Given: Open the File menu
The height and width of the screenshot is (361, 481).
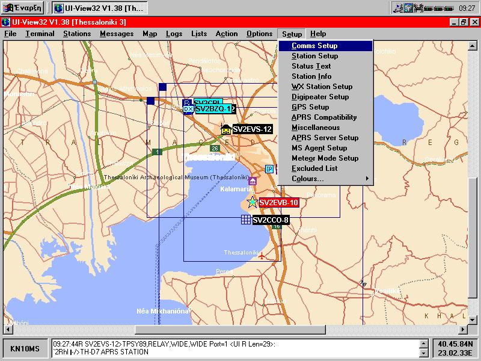Looking at the screenshot, I should (10, 34).
